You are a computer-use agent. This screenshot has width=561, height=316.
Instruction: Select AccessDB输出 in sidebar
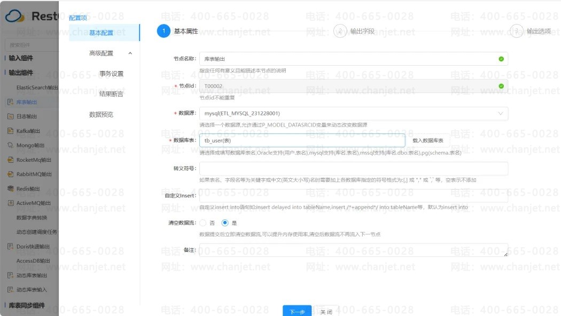click(x=33, y=260)
